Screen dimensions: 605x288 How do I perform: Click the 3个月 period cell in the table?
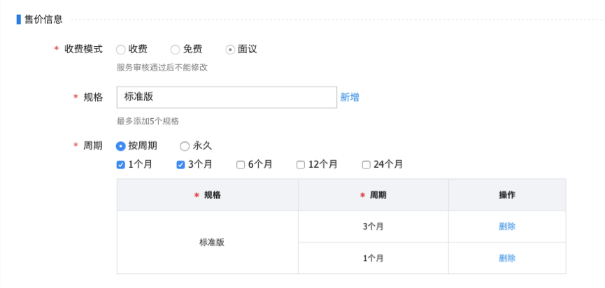(373, 226)
